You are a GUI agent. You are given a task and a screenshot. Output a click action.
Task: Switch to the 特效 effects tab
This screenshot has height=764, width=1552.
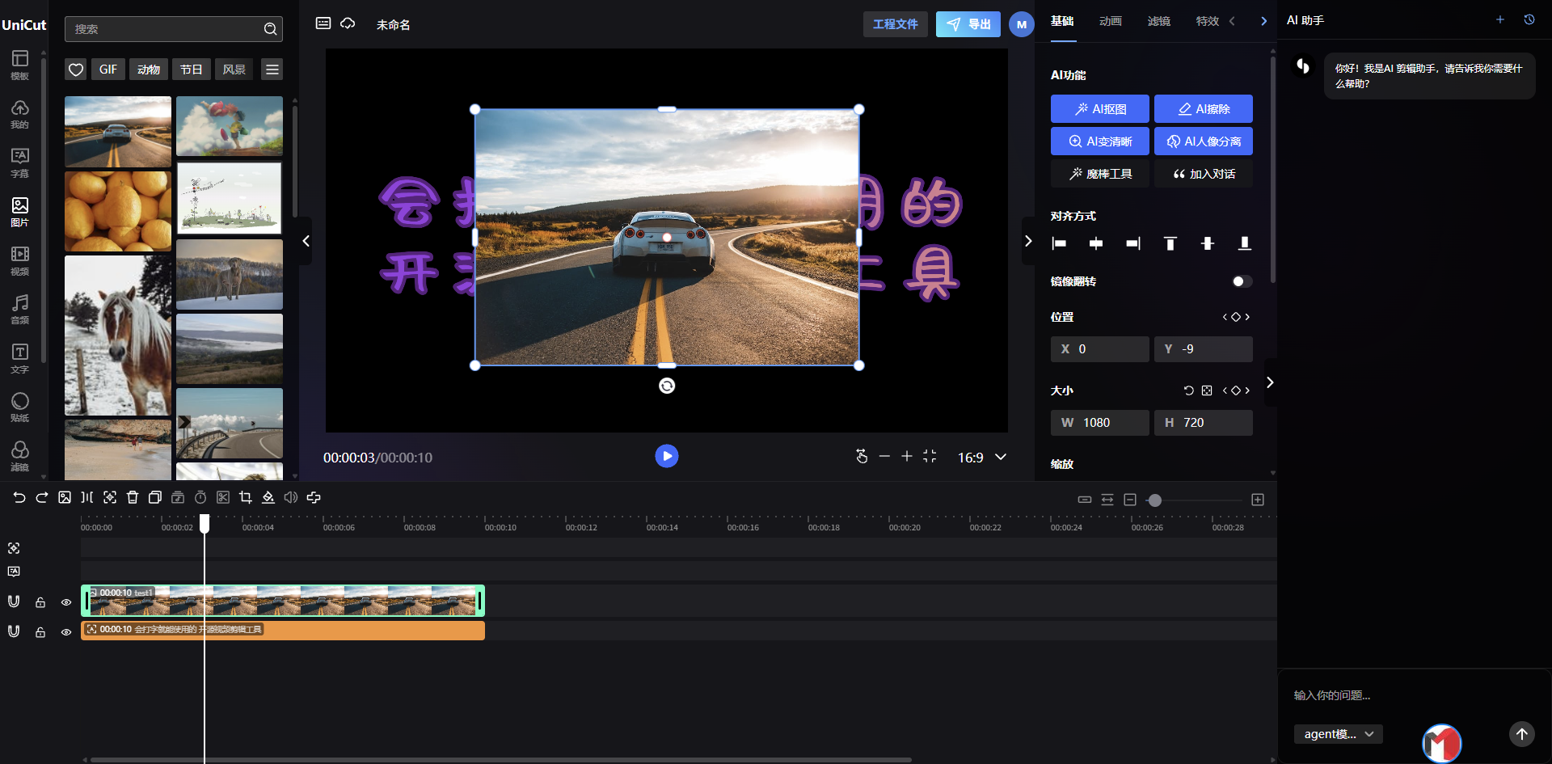click(1208, 21)
